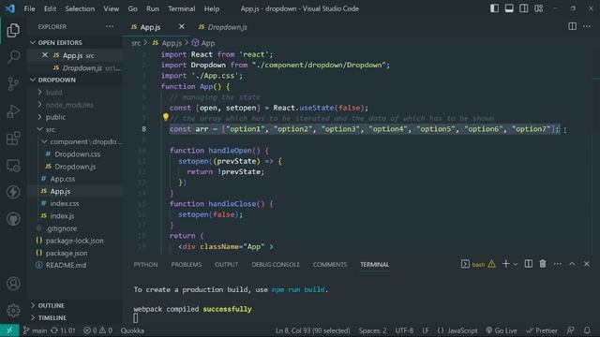Open terminal panel more actions menu
Viewport: 600px width, 337px height.
557,264
